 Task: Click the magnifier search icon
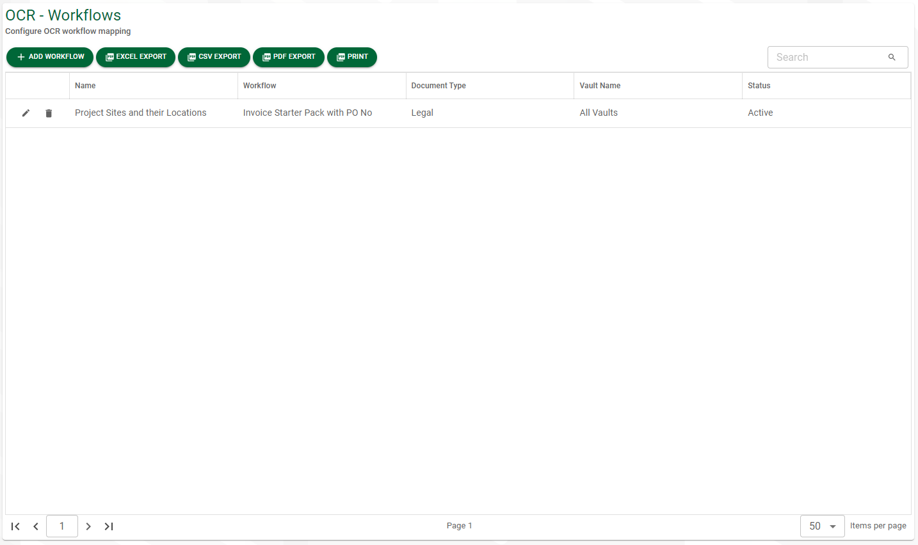[x=892, y=57]
